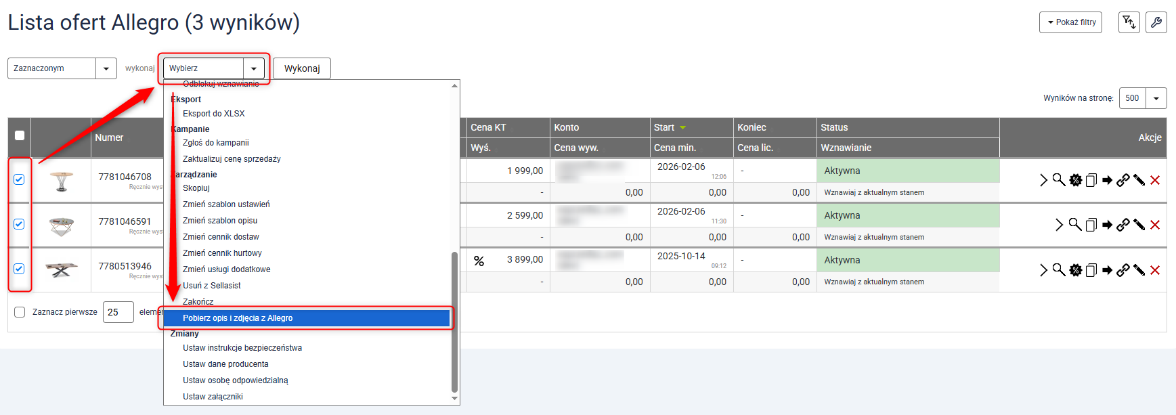Click red X delete icon for offer 7781046591

point(1155,225)
